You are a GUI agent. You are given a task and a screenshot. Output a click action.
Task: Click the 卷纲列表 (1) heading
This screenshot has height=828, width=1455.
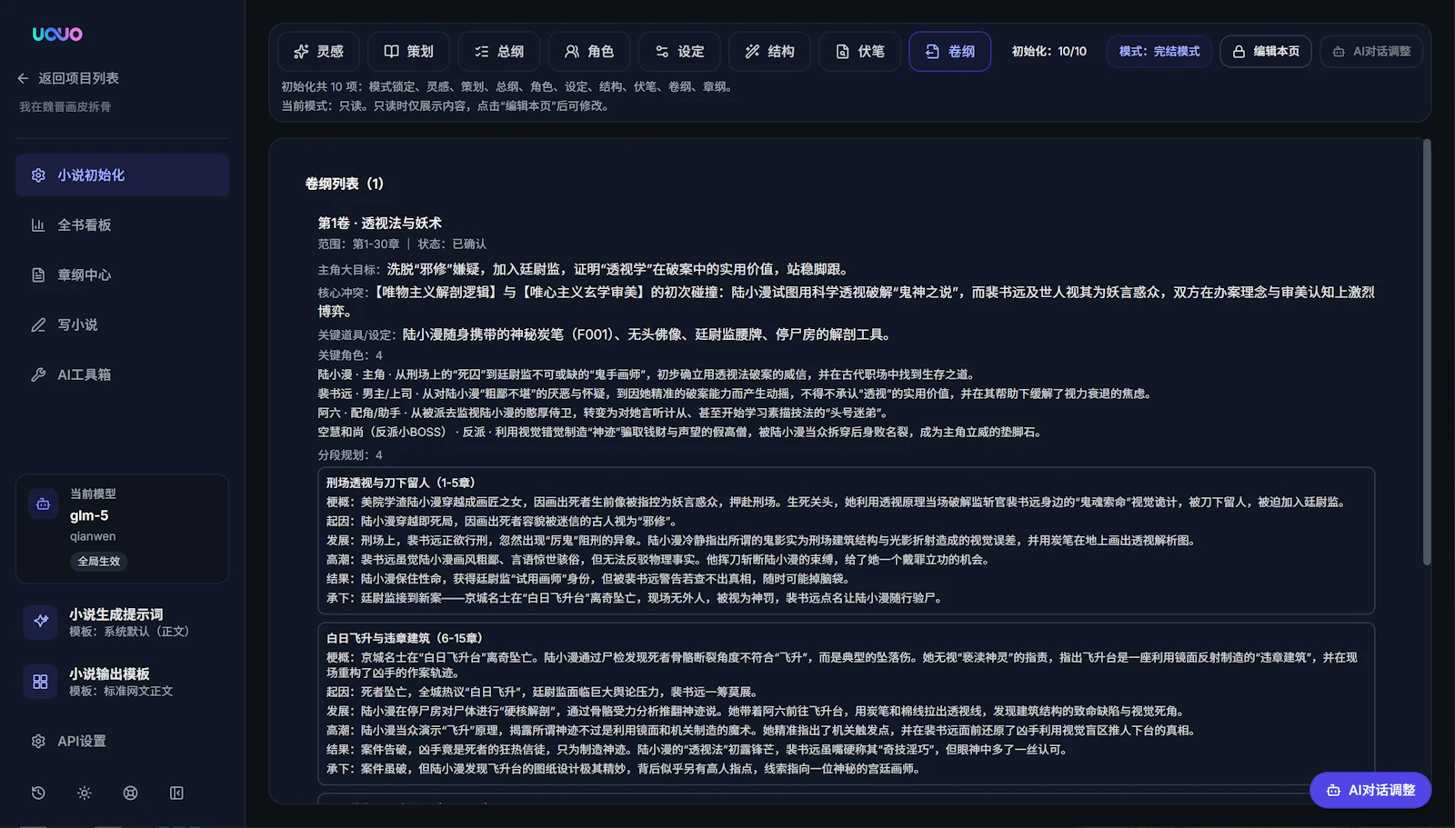point(344,184)
